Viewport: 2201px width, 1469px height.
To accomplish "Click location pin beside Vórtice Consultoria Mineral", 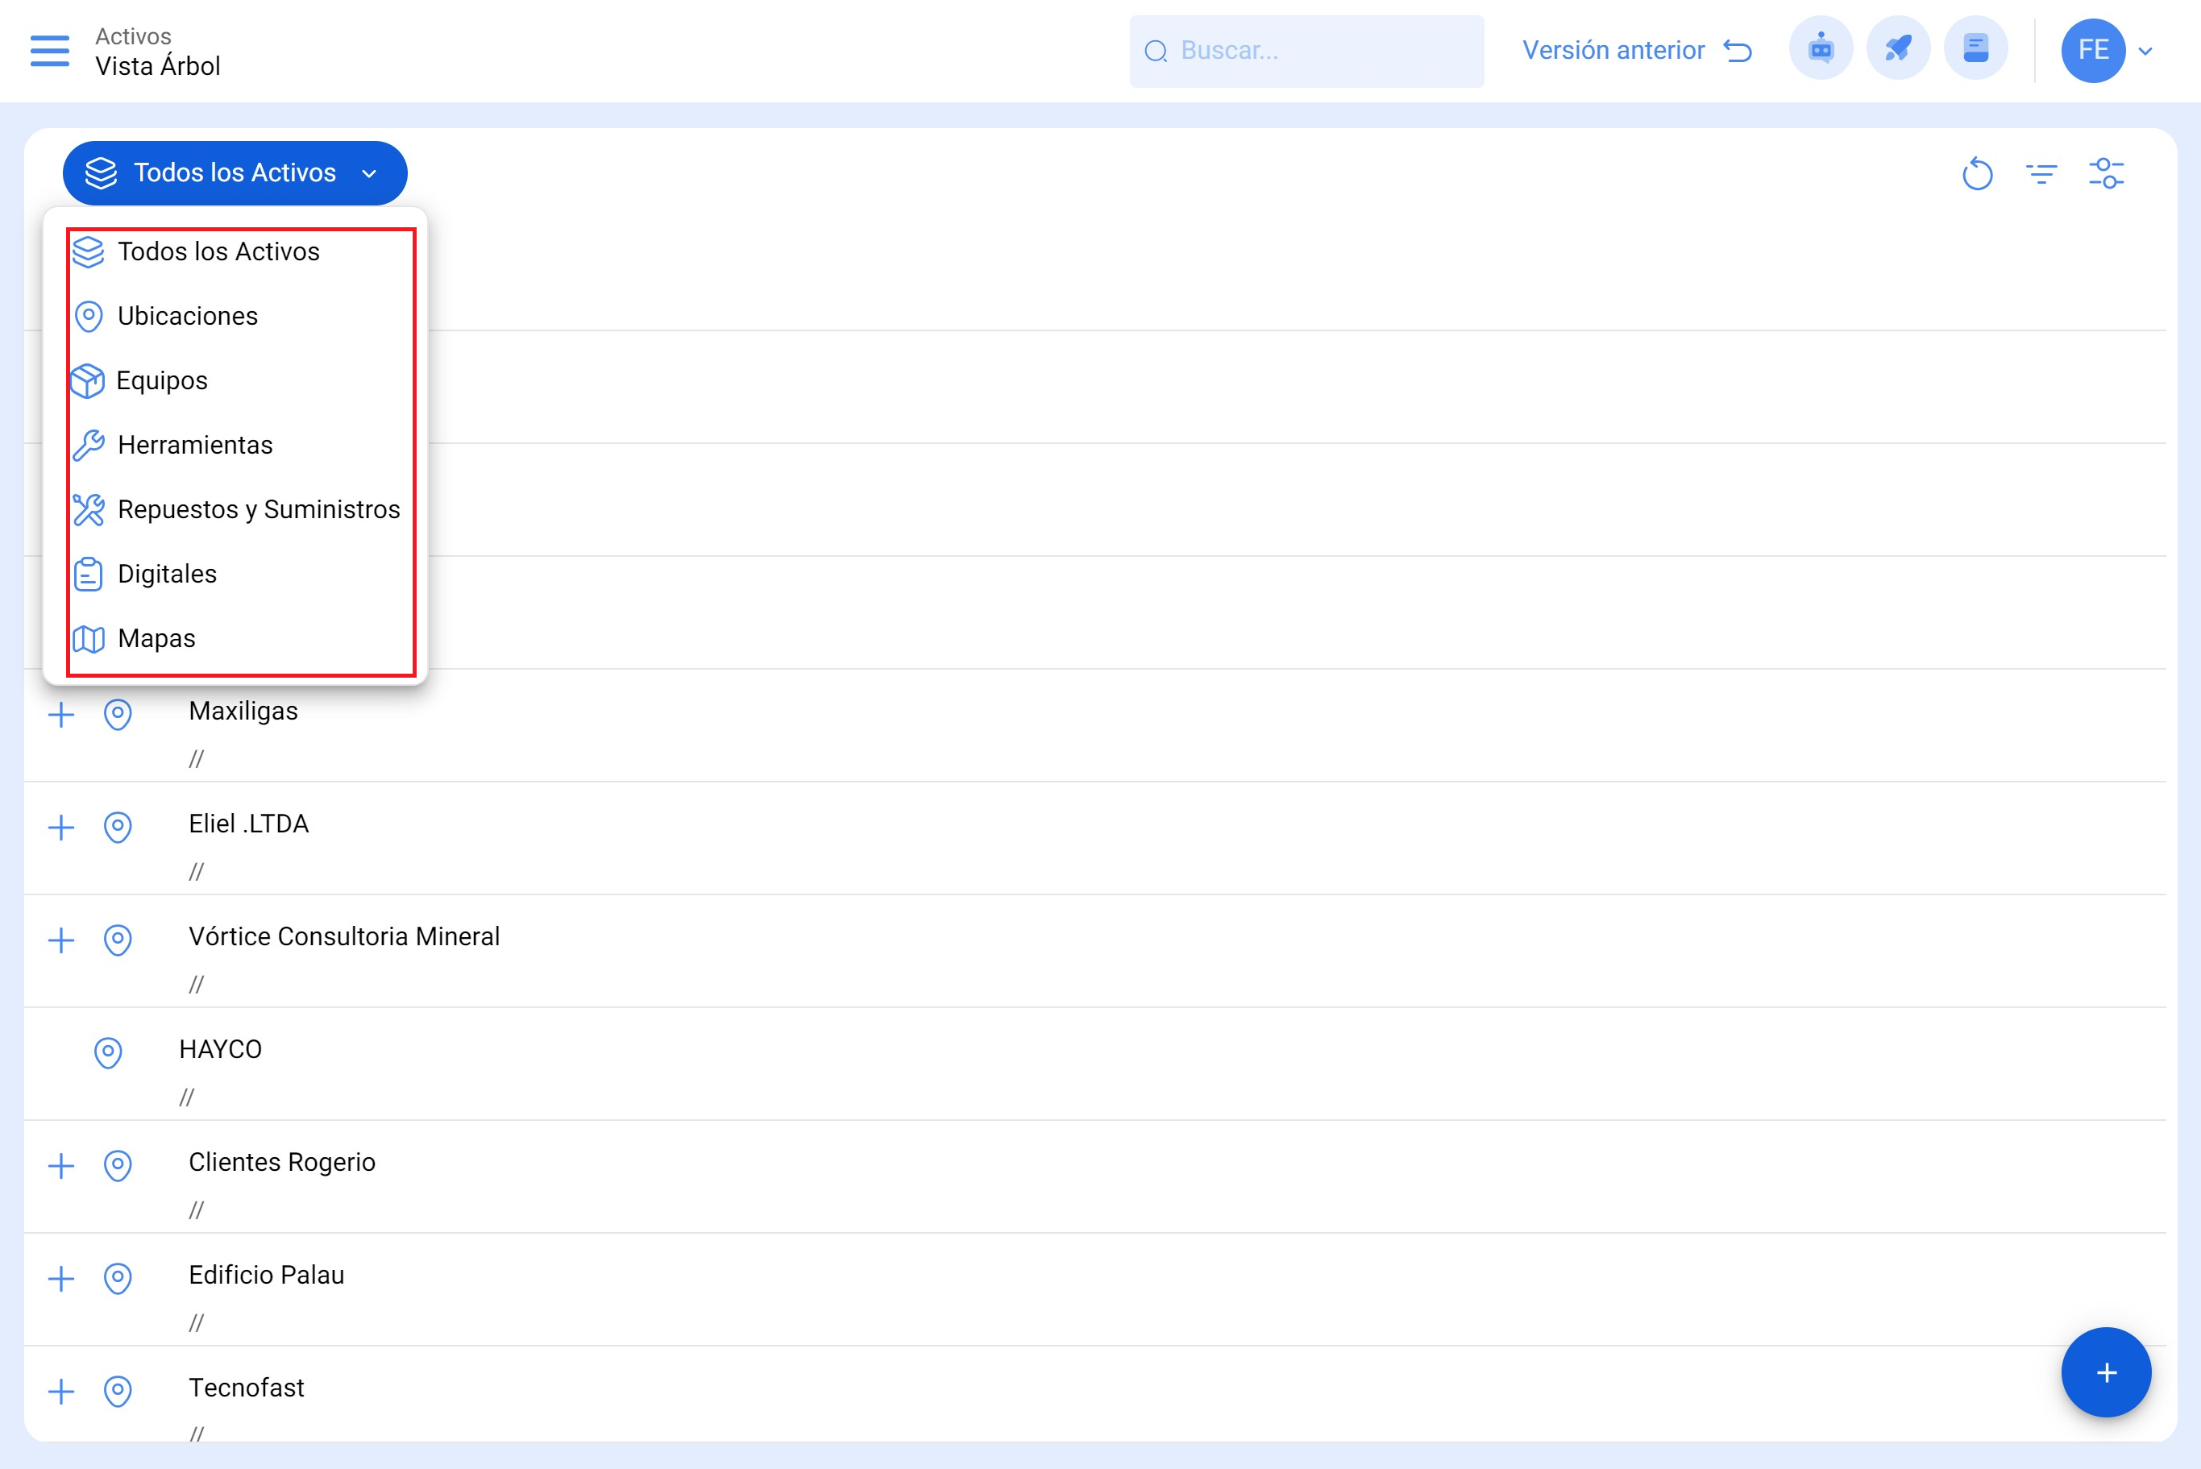I will tap(117, 940).
